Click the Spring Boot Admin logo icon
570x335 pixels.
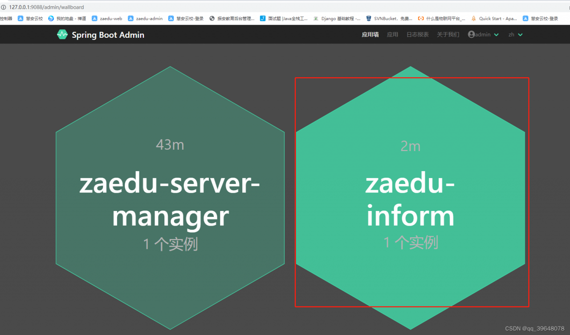62,34
